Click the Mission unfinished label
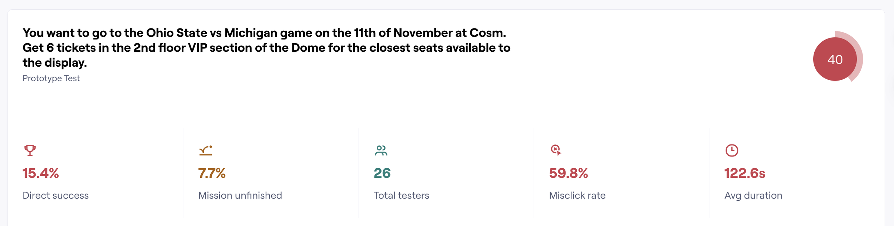This screenshot has height=226, width=894. pyautogui.click(x=240, y=195)
